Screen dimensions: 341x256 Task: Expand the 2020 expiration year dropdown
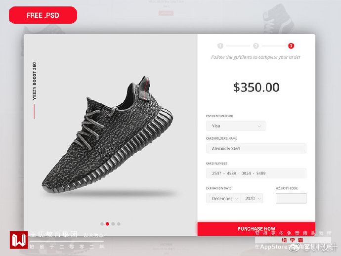[252, 198]
